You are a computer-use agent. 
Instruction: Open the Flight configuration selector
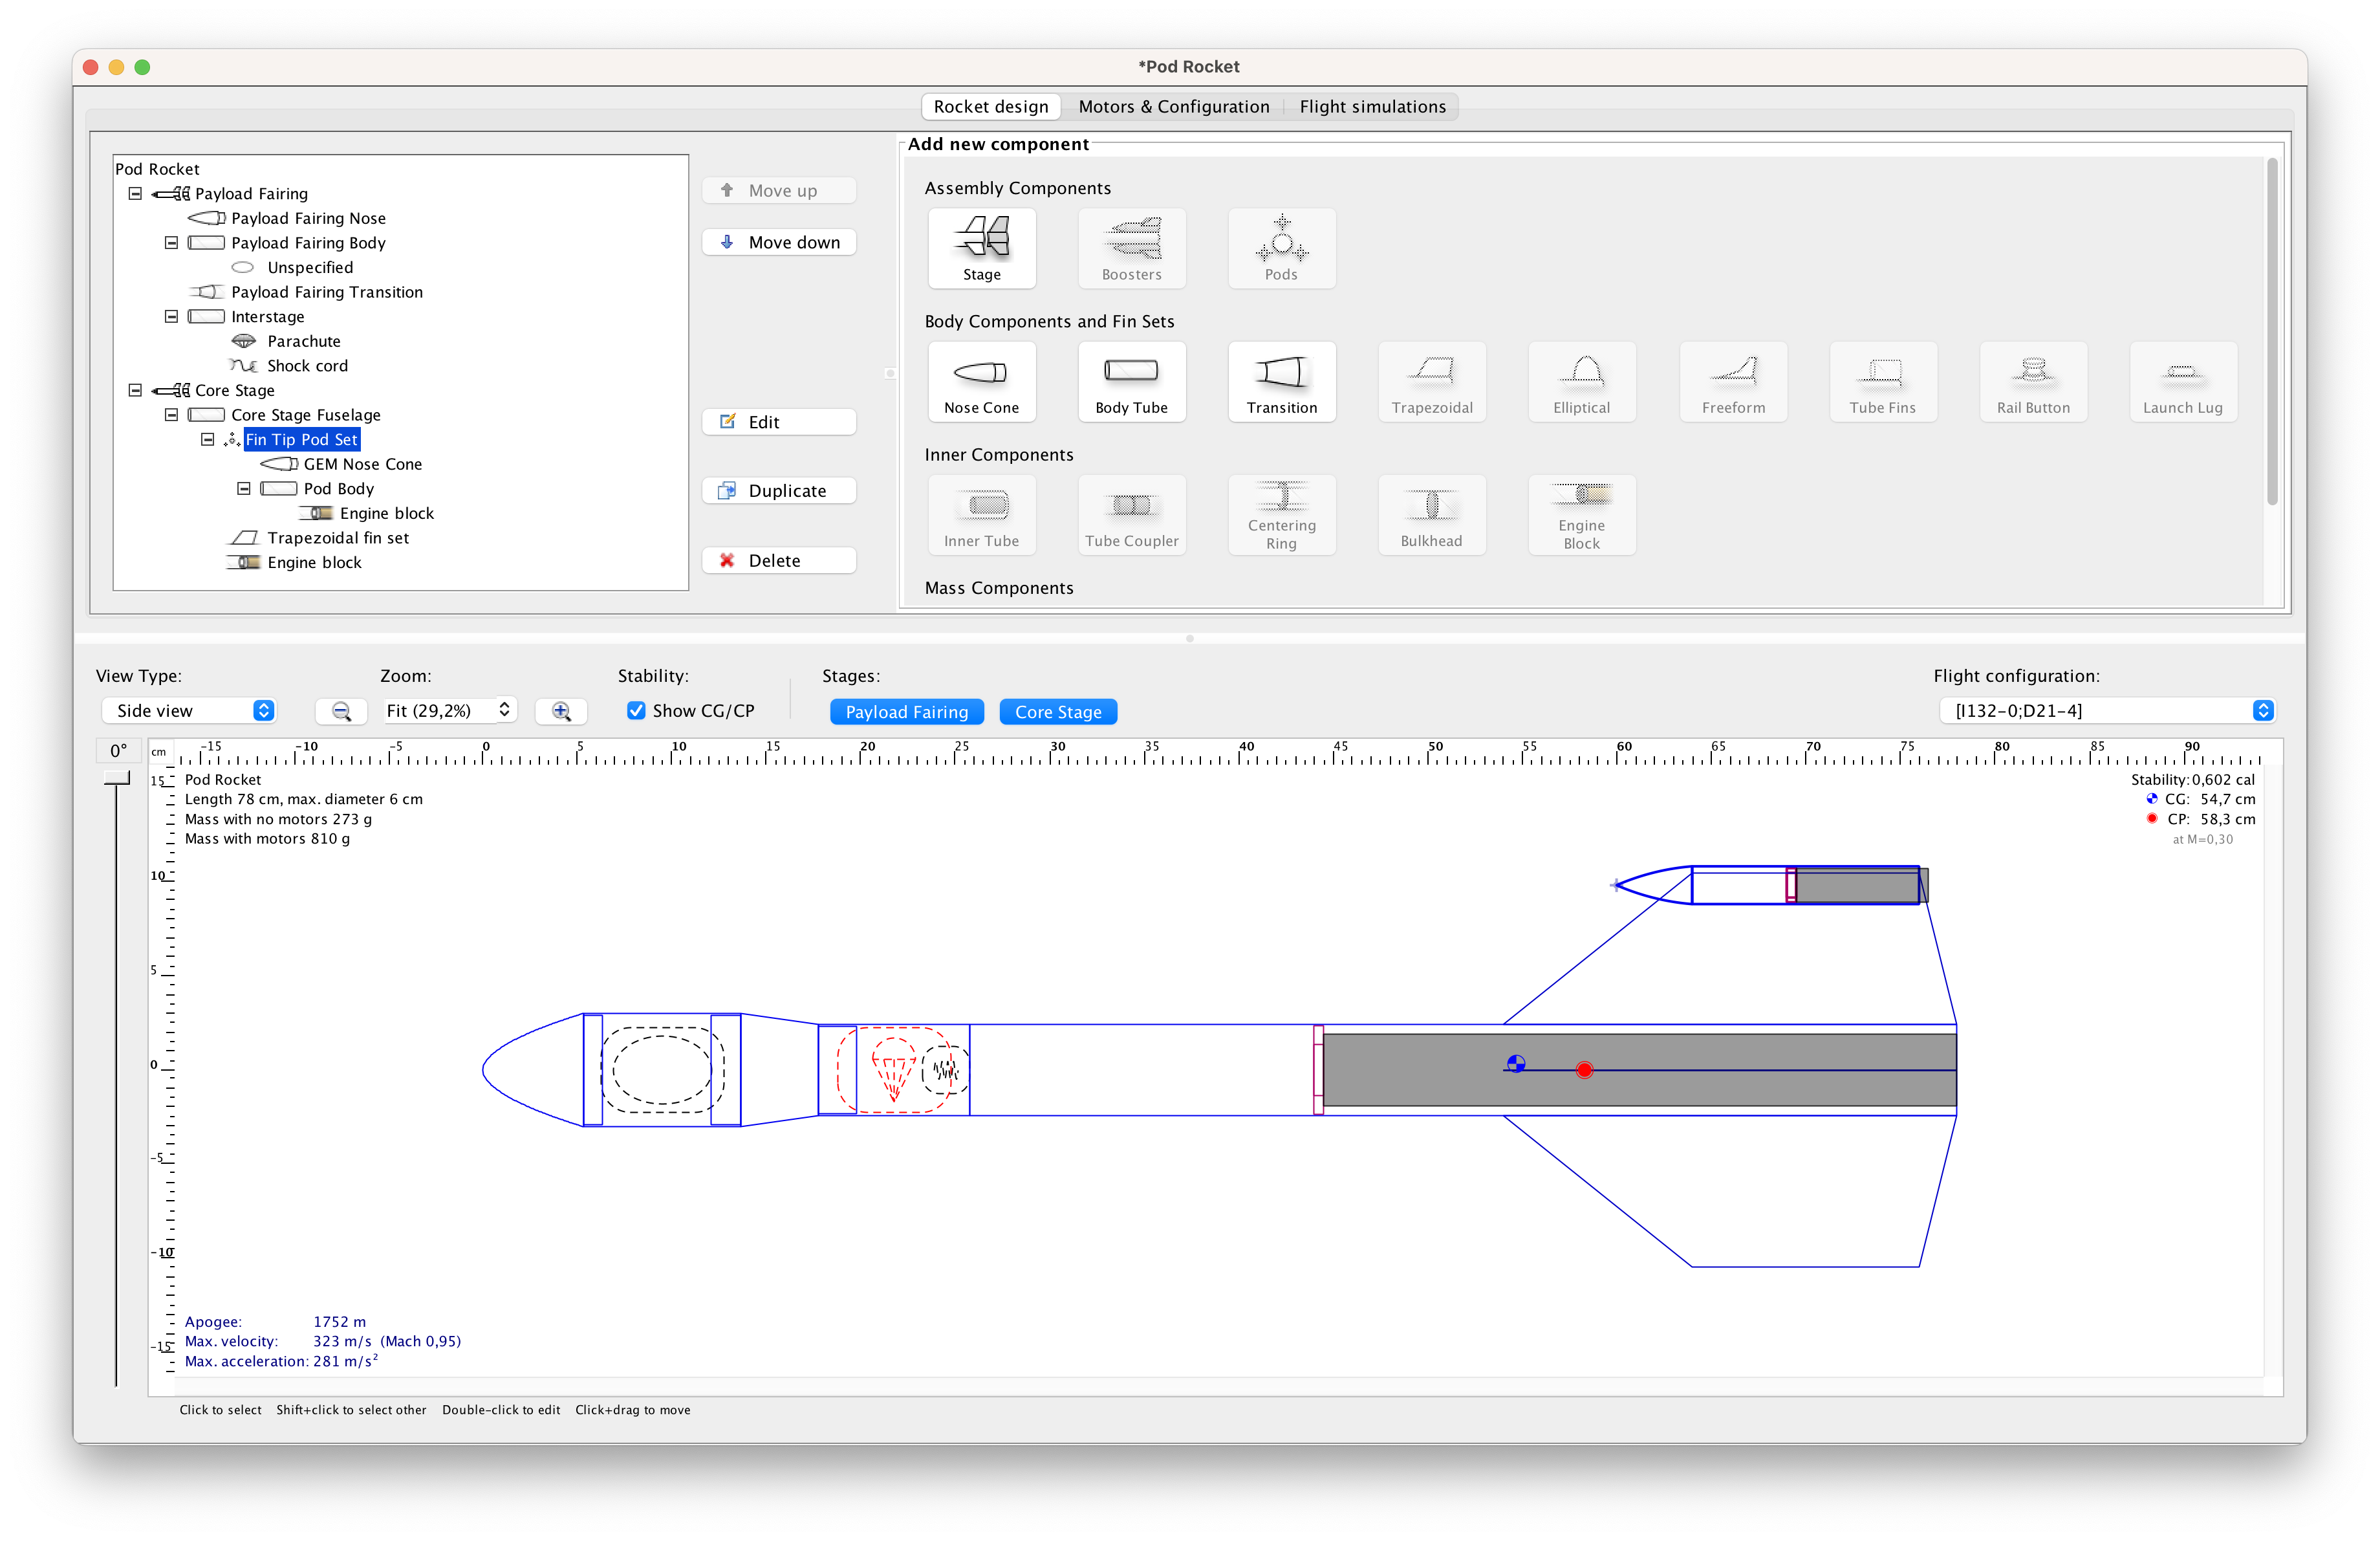[2107, 710]
